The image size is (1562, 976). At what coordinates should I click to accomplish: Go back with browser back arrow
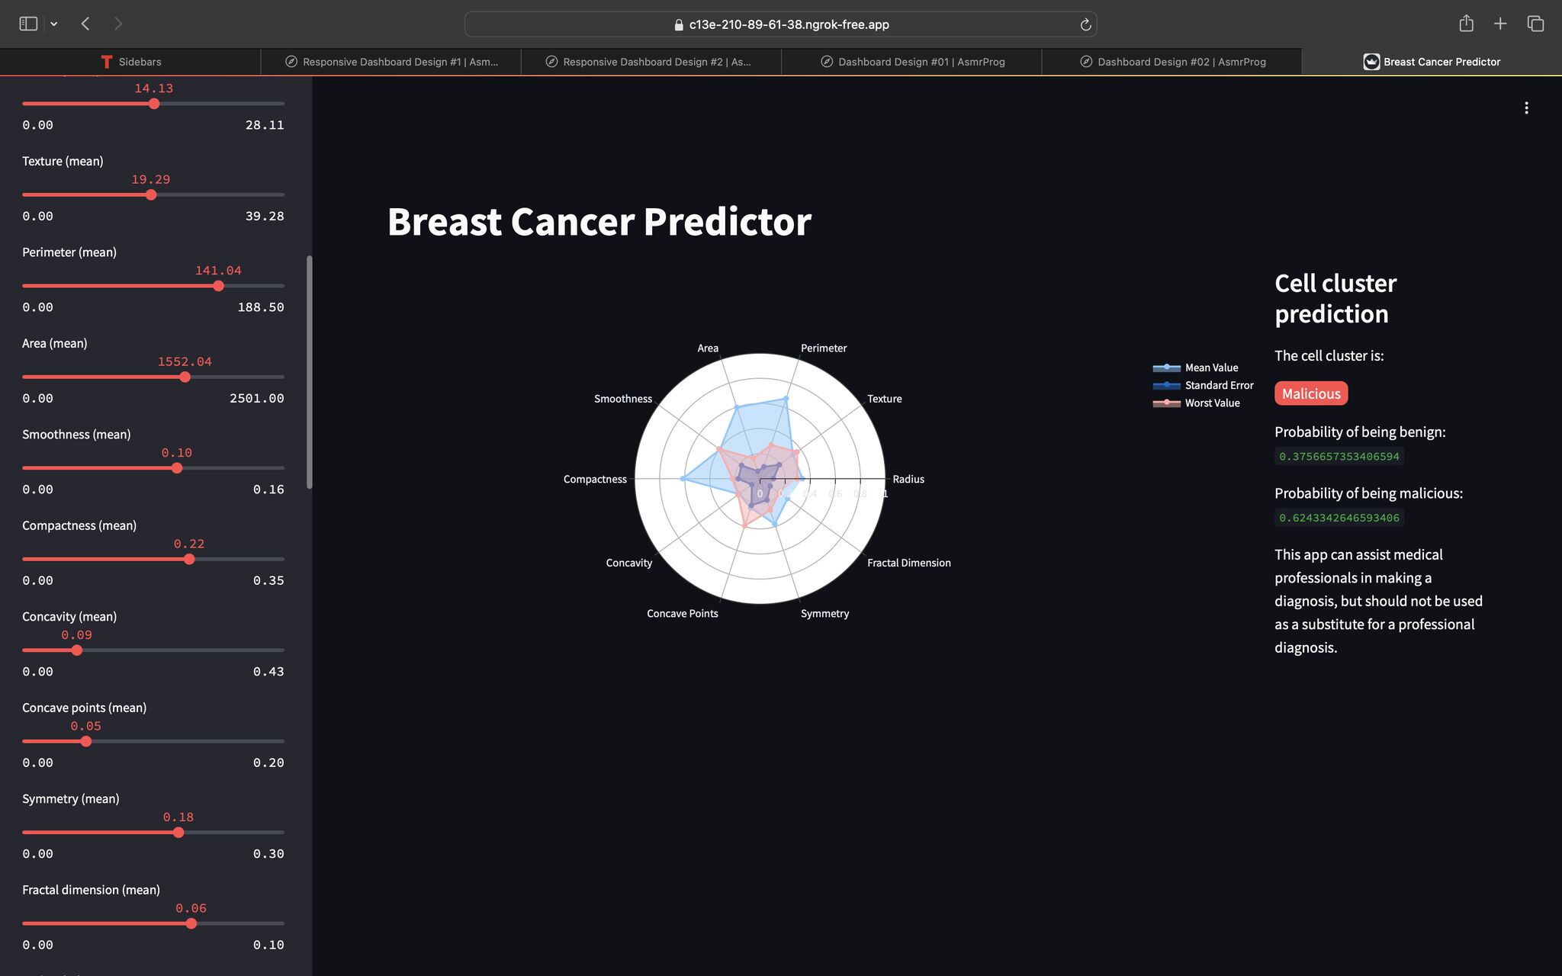85,24
